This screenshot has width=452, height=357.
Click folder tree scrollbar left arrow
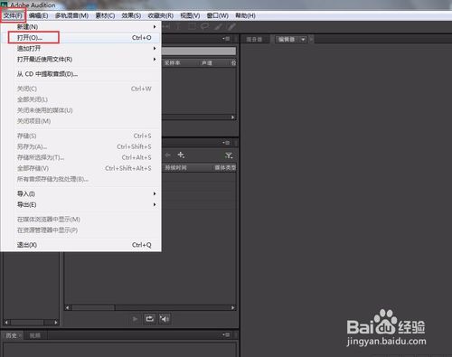point(6,323)
